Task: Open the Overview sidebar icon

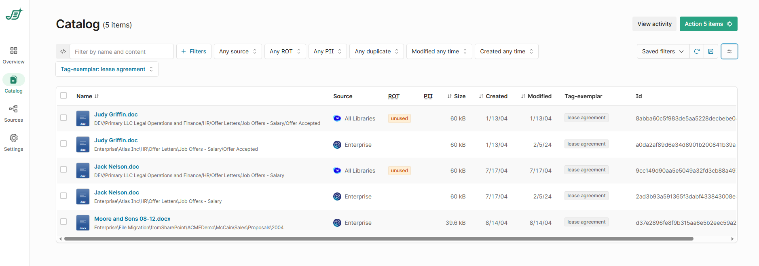Action: click(x=14, y=51)
